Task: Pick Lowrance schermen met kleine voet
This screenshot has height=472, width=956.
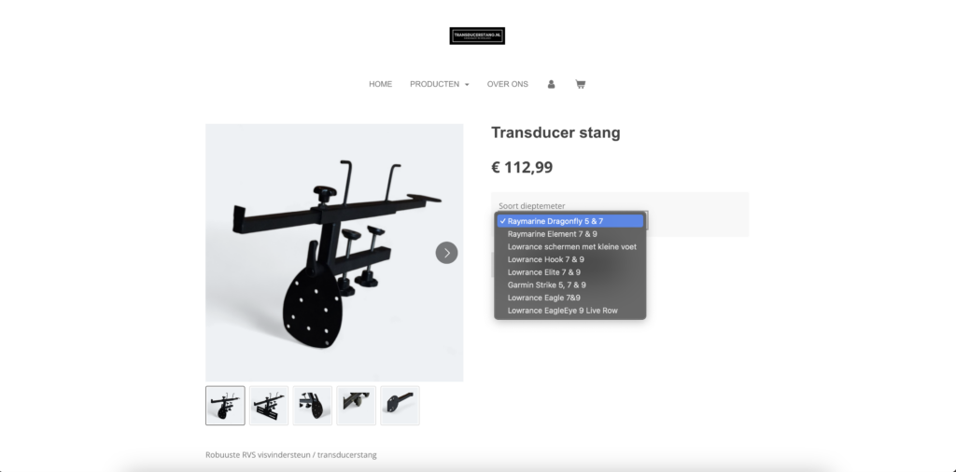Action: [x=570, y=246]
